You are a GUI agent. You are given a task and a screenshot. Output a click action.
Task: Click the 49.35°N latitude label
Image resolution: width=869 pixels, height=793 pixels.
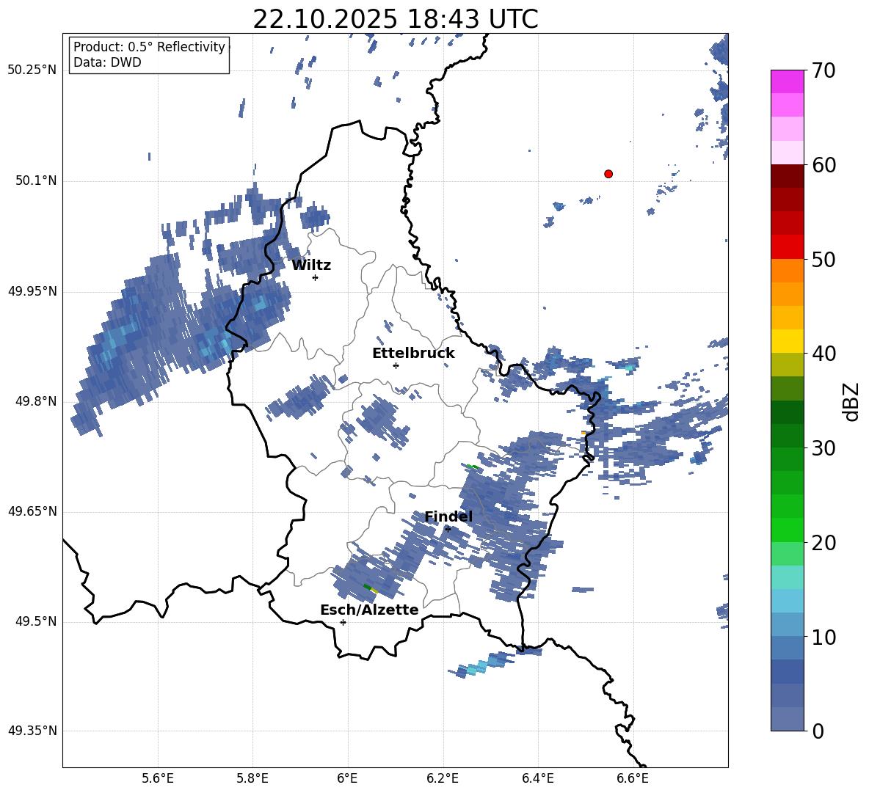point(32,731)
